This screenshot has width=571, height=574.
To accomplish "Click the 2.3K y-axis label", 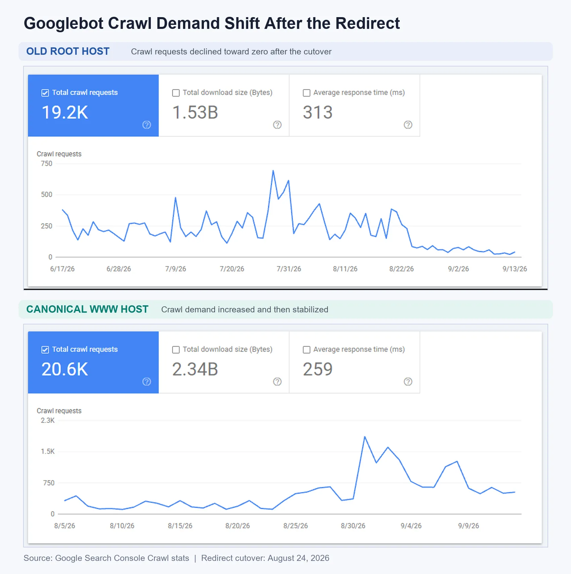I will pos(48,421).
